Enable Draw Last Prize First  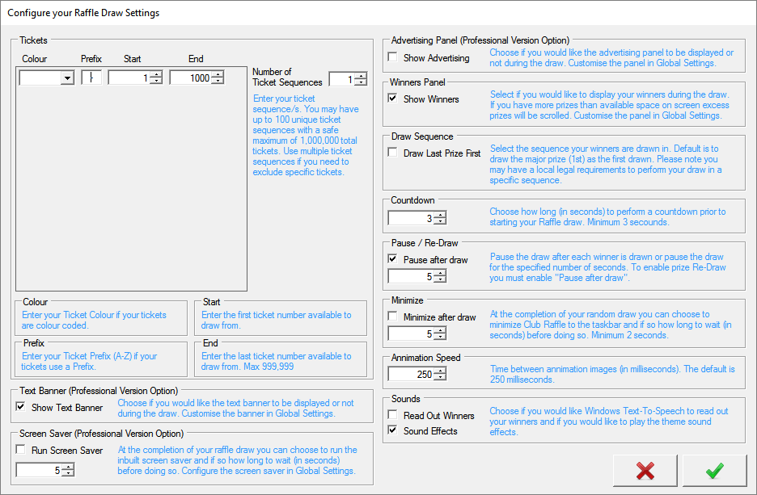coord(393,153)
